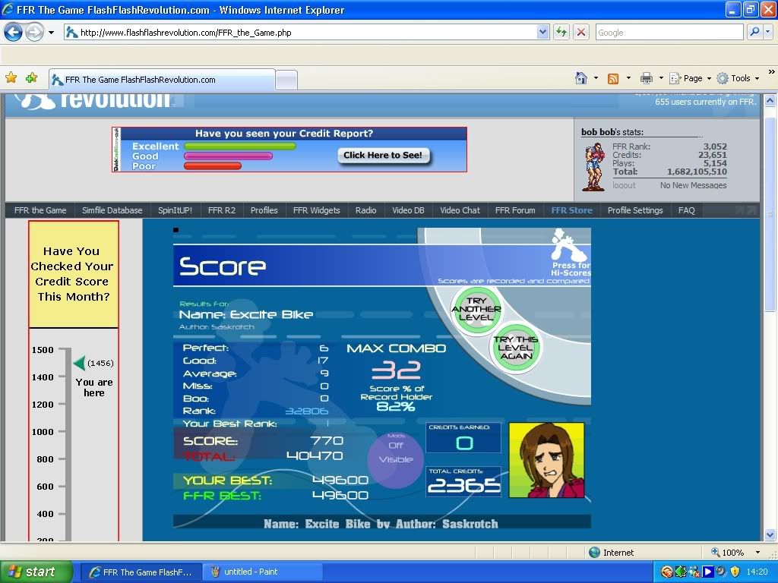Click the red Stop loading icon
The height and width of the screenshot is (583, 778).
click(581, 33)
